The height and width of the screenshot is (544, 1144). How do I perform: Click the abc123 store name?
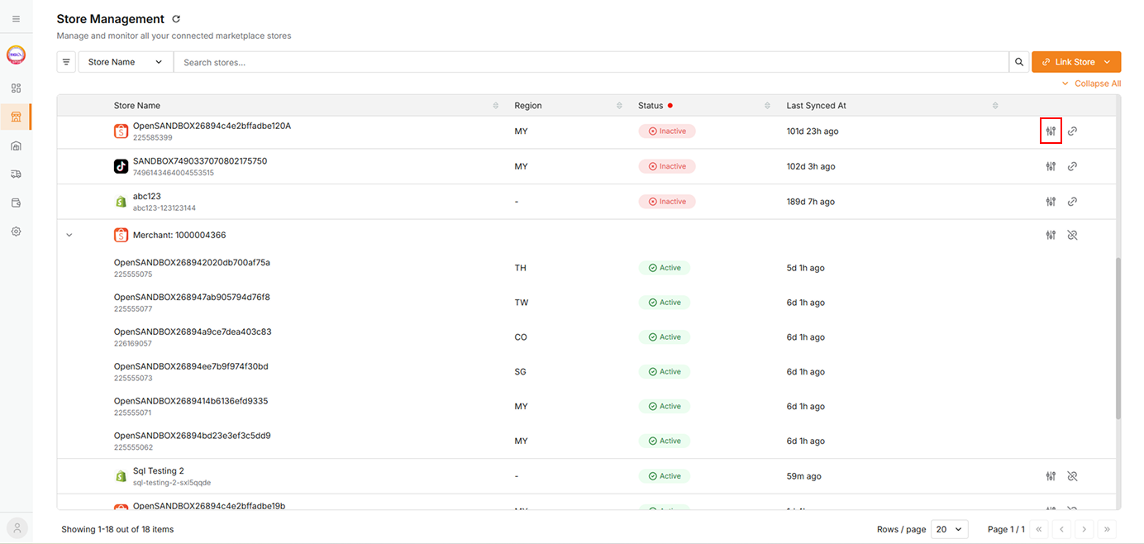(x=147, y=196)
